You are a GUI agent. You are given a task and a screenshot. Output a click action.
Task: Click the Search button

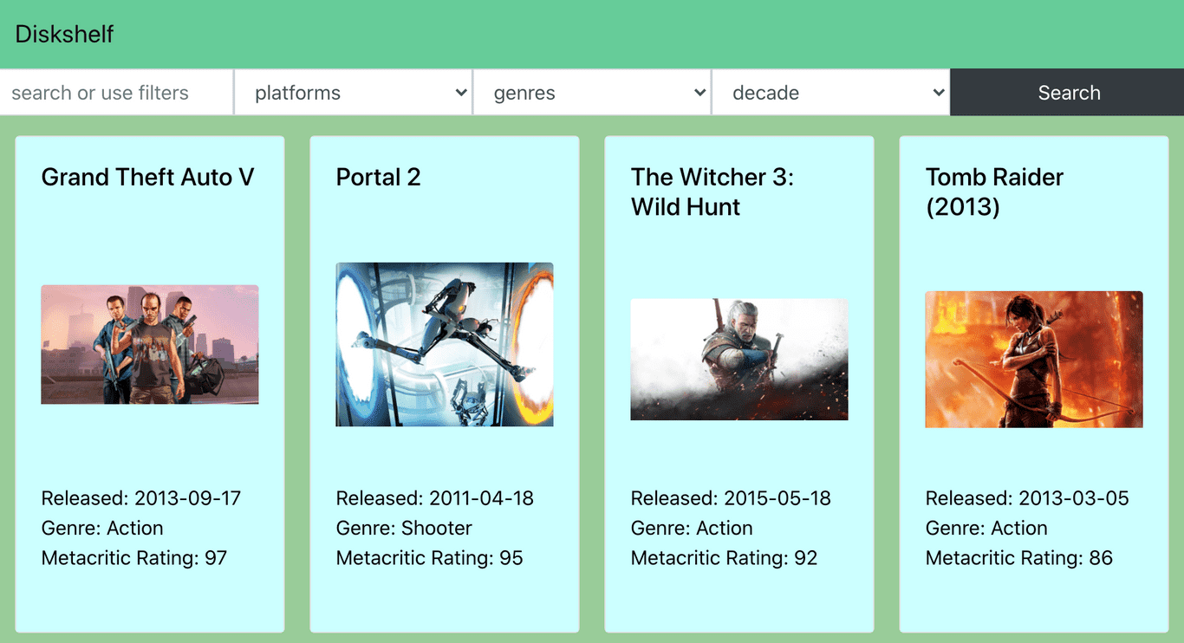pos(1068,93)
